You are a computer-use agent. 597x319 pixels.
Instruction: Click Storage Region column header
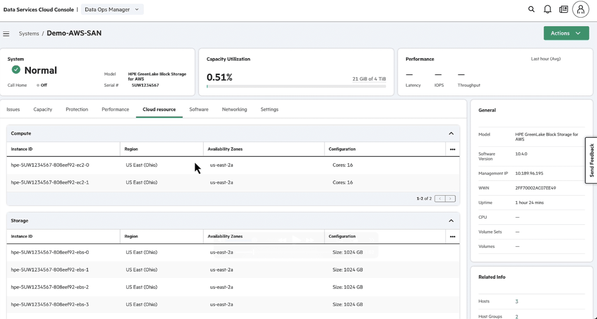click(x=131, y=236)
